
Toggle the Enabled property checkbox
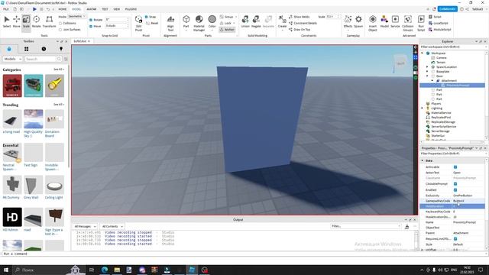click(455, 190)
